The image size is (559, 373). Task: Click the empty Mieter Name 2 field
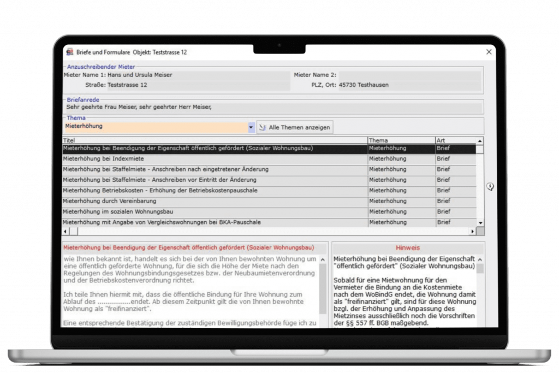tap(409, 75)
